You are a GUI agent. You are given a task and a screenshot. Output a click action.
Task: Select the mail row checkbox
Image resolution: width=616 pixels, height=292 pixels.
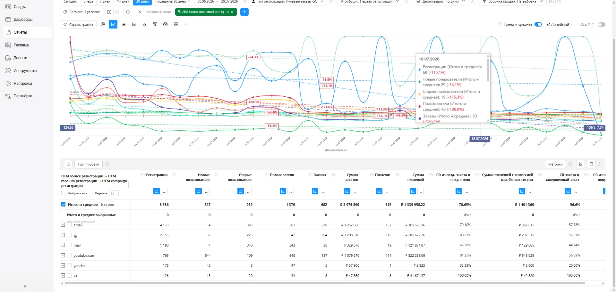point(69,245)
